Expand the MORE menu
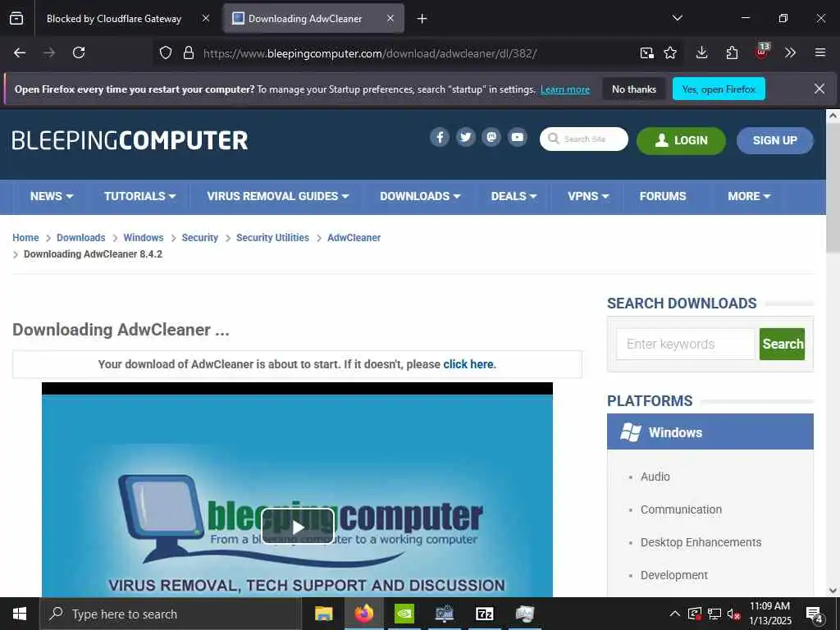This screenshot has width=840, height=630. click(749, 197)
